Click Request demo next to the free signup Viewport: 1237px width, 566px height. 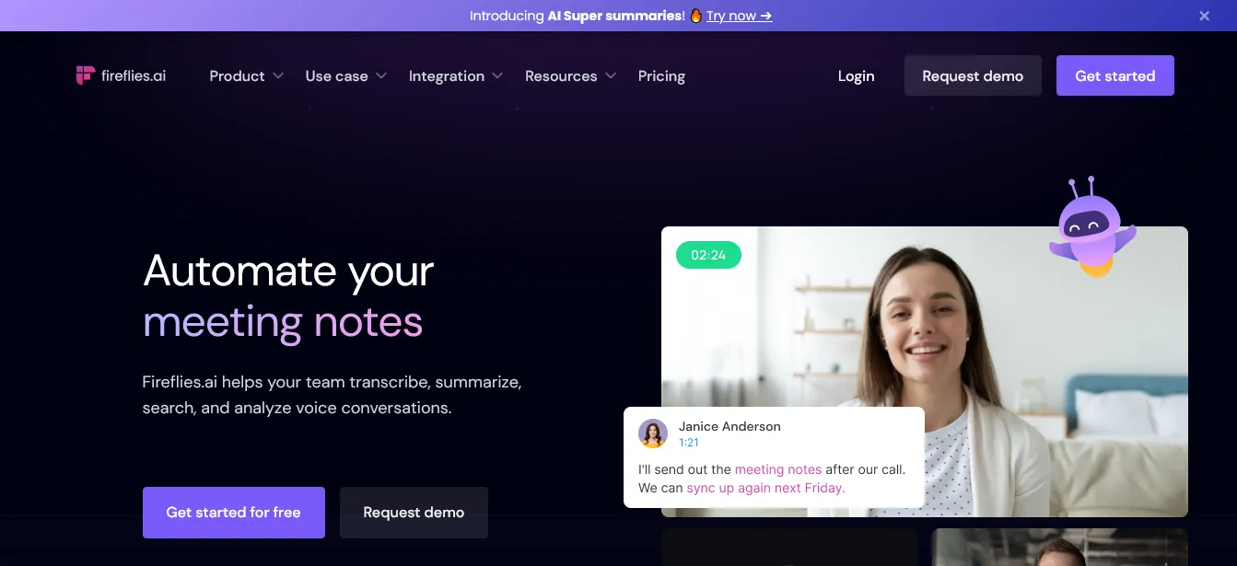point(414,512)
